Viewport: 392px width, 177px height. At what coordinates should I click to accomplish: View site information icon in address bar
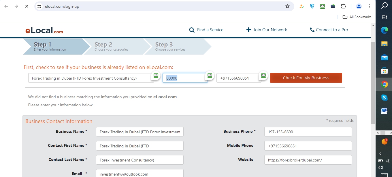(x=39, y=6)
